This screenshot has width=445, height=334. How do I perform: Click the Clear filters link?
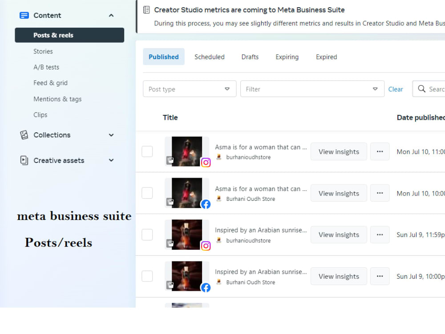[x=395, y=89]
